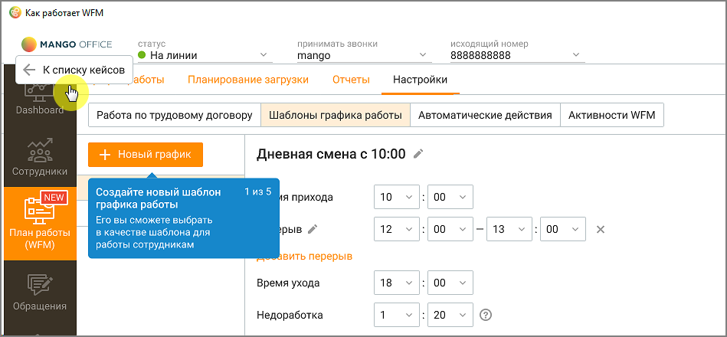
Task: Open break start minutes dropdown
Action: point(450,230)
